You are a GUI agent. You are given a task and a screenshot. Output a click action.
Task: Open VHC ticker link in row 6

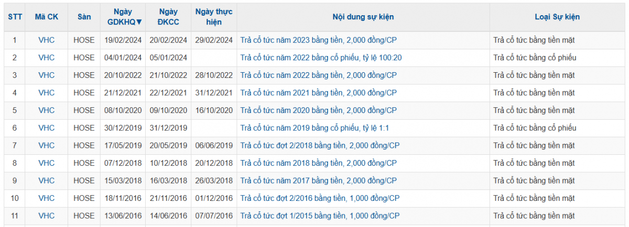[47, 128]
